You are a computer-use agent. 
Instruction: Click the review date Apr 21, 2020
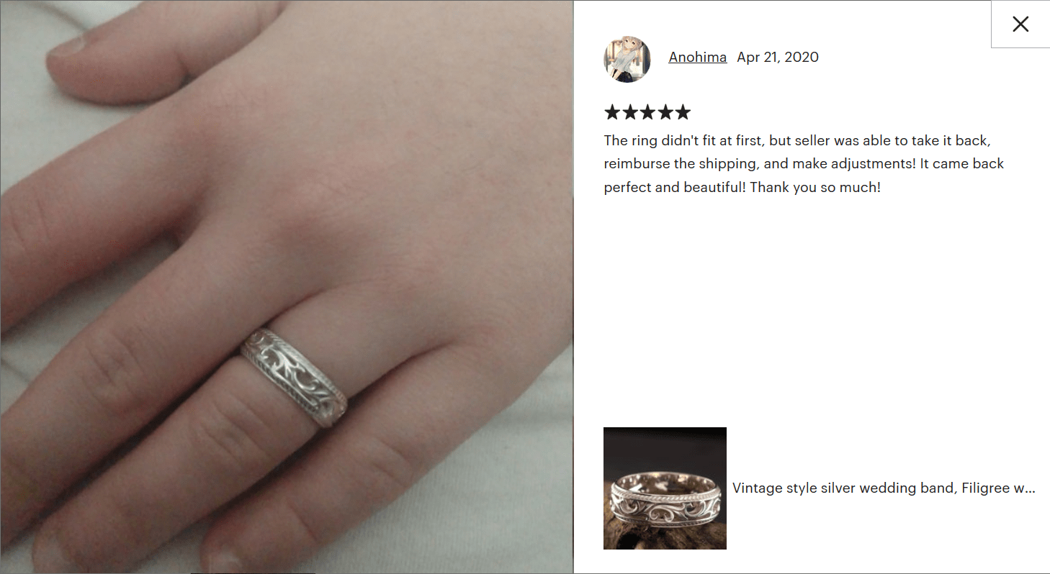point(778,58)
